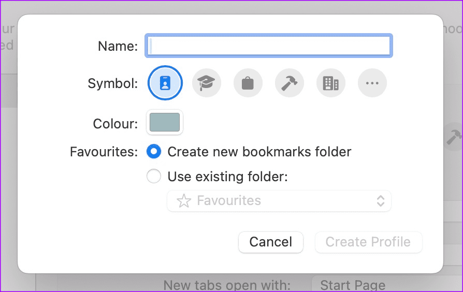
Task: Click the Cancel button
Action: click(x=271, y=242)
